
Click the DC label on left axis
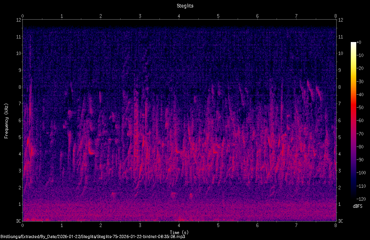coord(18,221)
